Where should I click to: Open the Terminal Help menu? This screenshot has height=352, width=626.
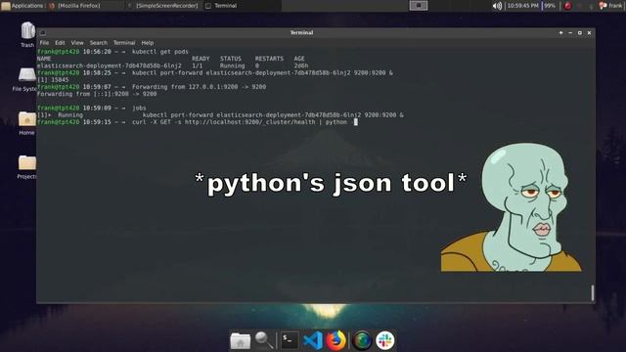pyautogui.click(x=148, y=43)
